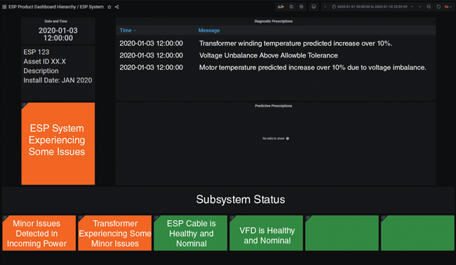Open the Date and Time panel title
456x265 pixels.
coord(56,21)
